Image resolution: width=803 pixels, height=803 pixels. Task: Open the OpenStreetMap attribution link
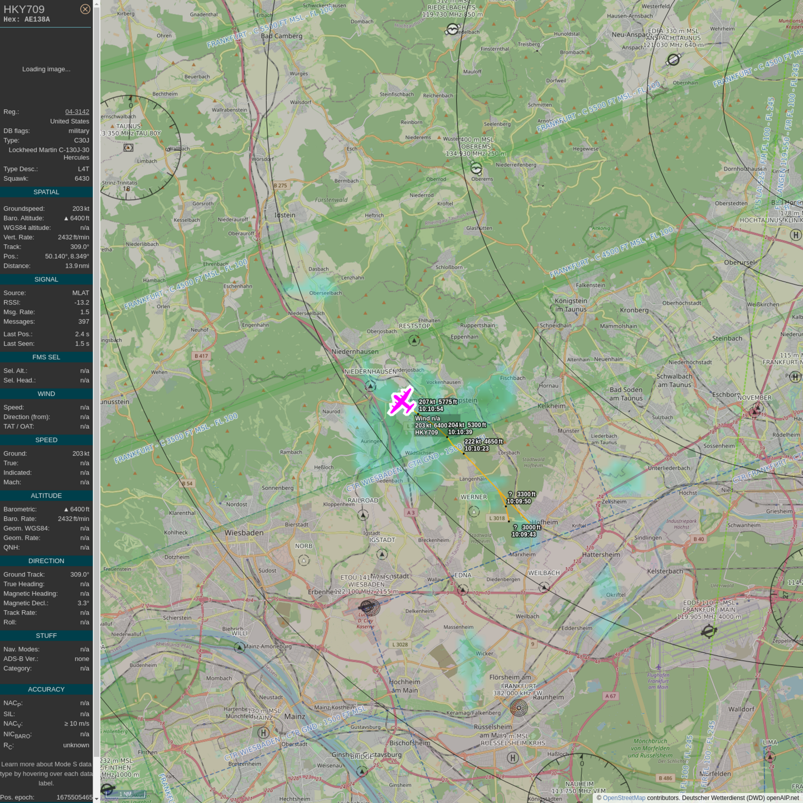[x=623, y=798]
